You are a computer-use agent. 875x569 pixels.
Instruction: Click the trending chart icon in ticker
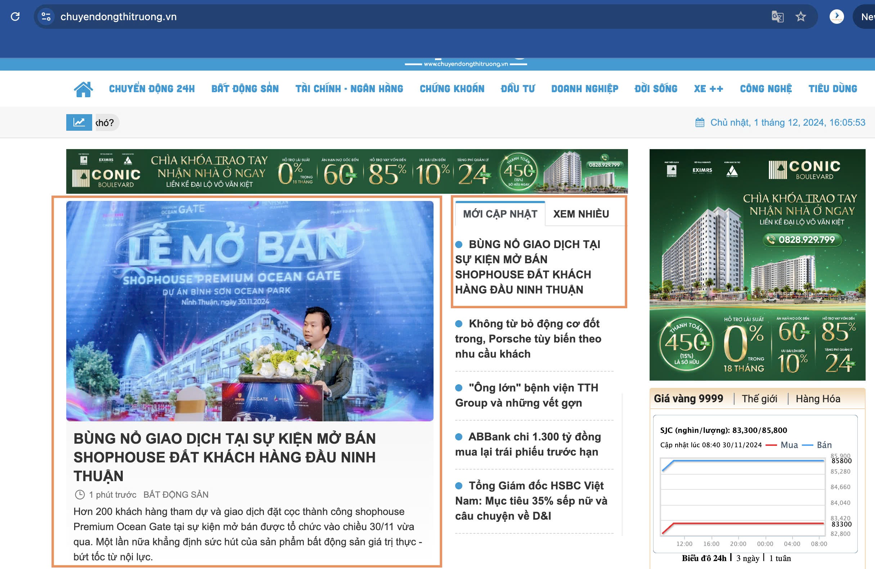[79, 122]
